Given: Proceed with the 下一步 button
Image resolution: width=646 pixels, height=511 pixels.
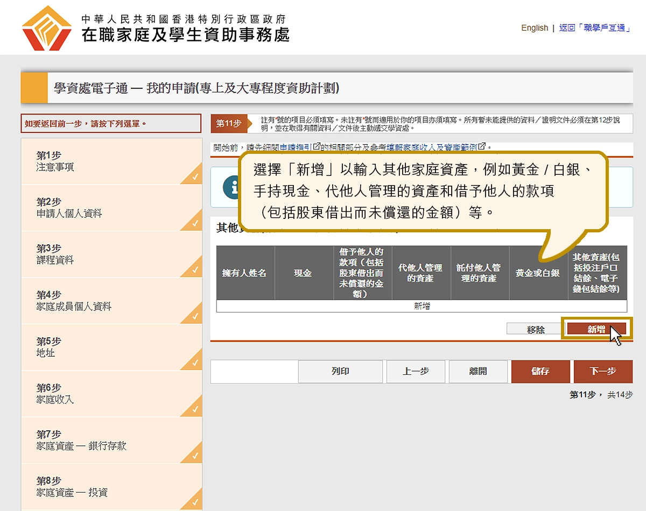Looking at the screenshot, I should pyautogui.click(x=602, y=372).
